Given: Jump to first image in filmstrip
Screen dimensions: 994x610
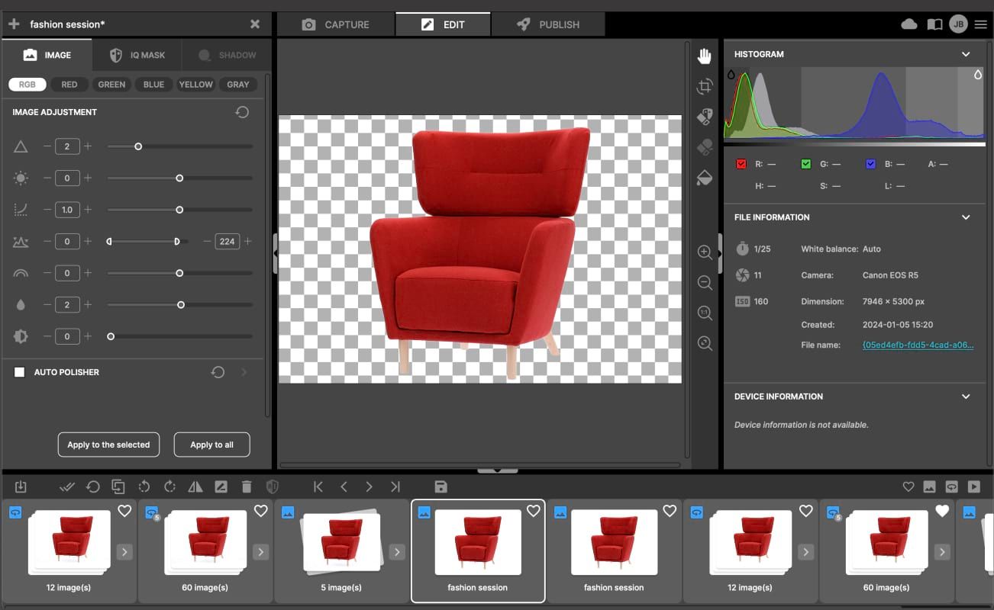Looking at the screenshot, I should (318, 486).
